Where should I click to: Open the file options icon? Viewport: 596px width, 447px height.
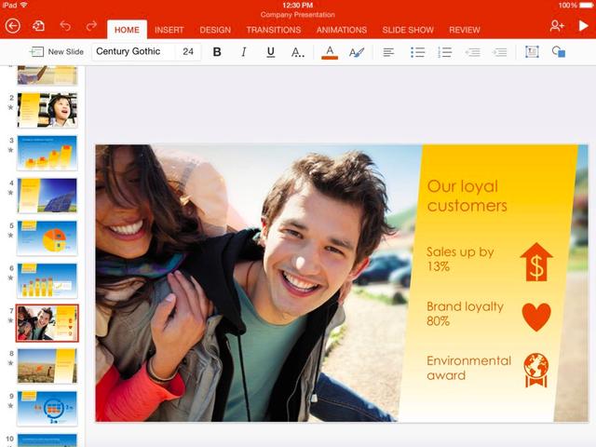38,26
